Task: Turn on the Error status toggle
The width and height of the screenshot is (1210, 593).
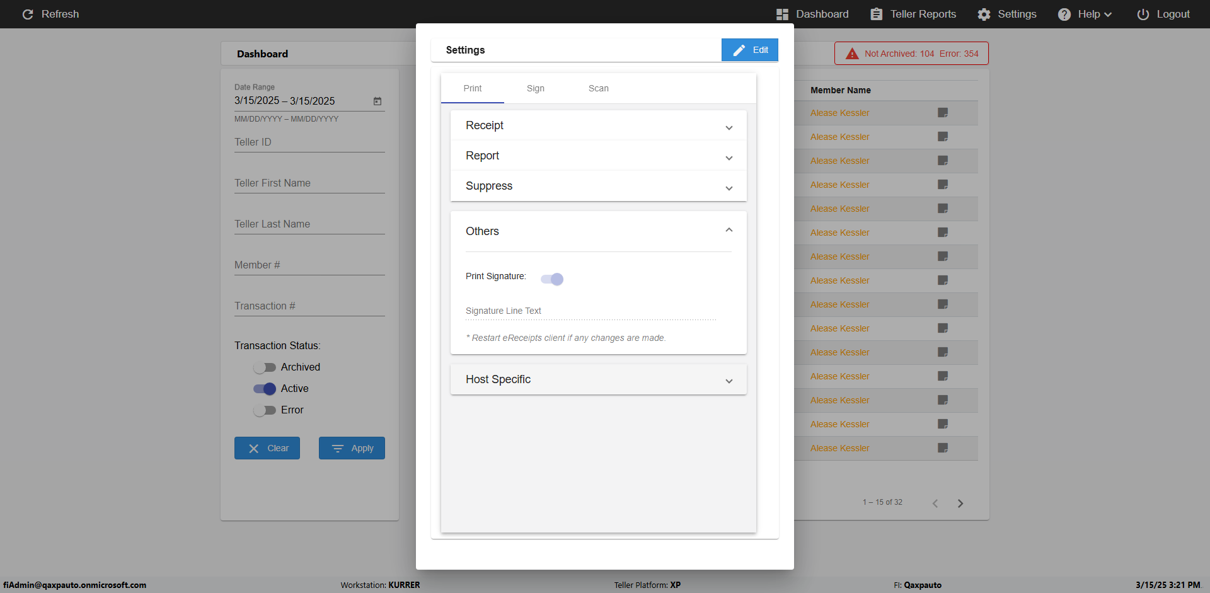Action: (265, 410)
